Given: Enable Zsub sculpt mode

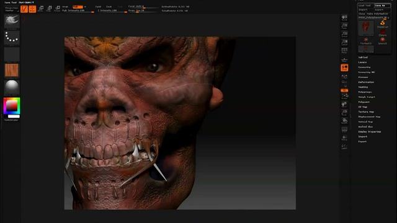Looking at the screenshot, I should [x=109, y=7].
